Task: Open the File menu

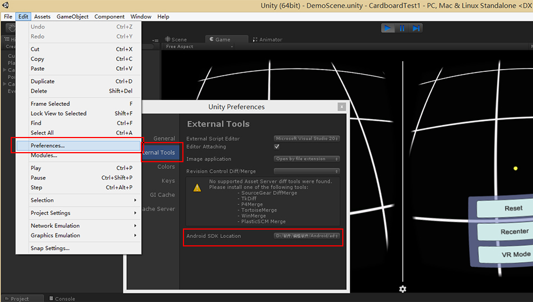Action: pyautogui.click(x=8, y=16)
